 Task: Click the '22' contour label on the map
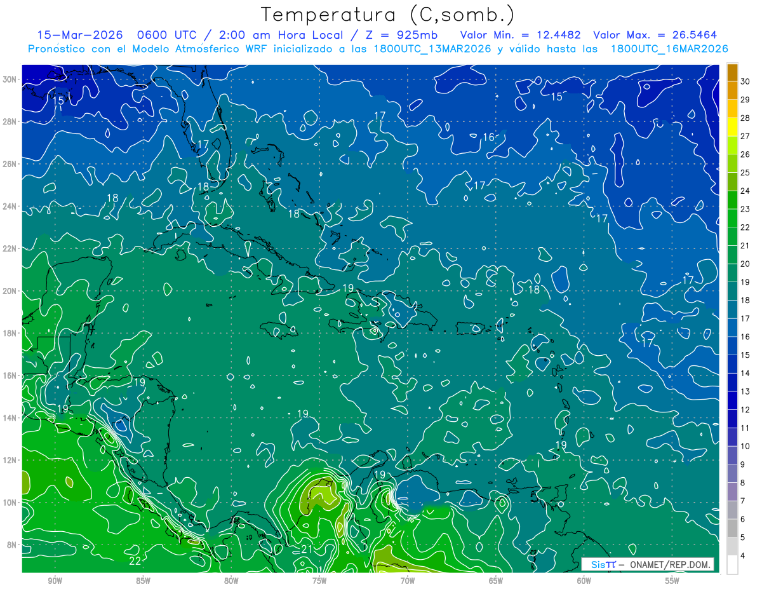[135, 561]
